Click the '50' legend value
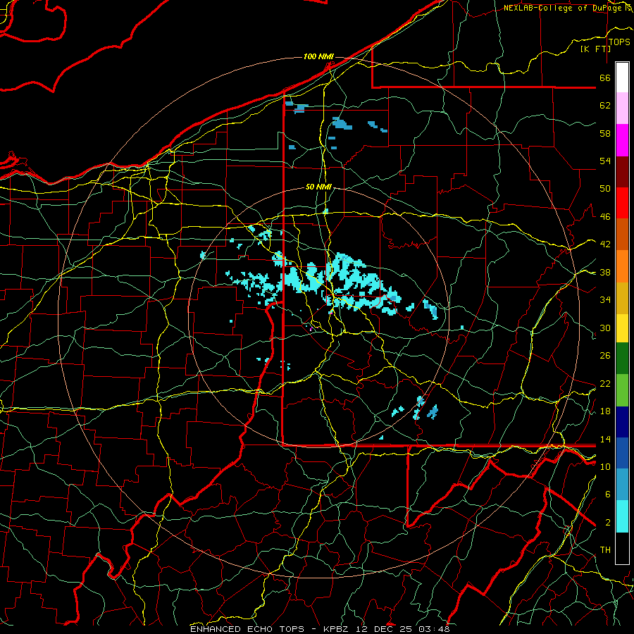 pyautogui.click(x=605, y=189)
